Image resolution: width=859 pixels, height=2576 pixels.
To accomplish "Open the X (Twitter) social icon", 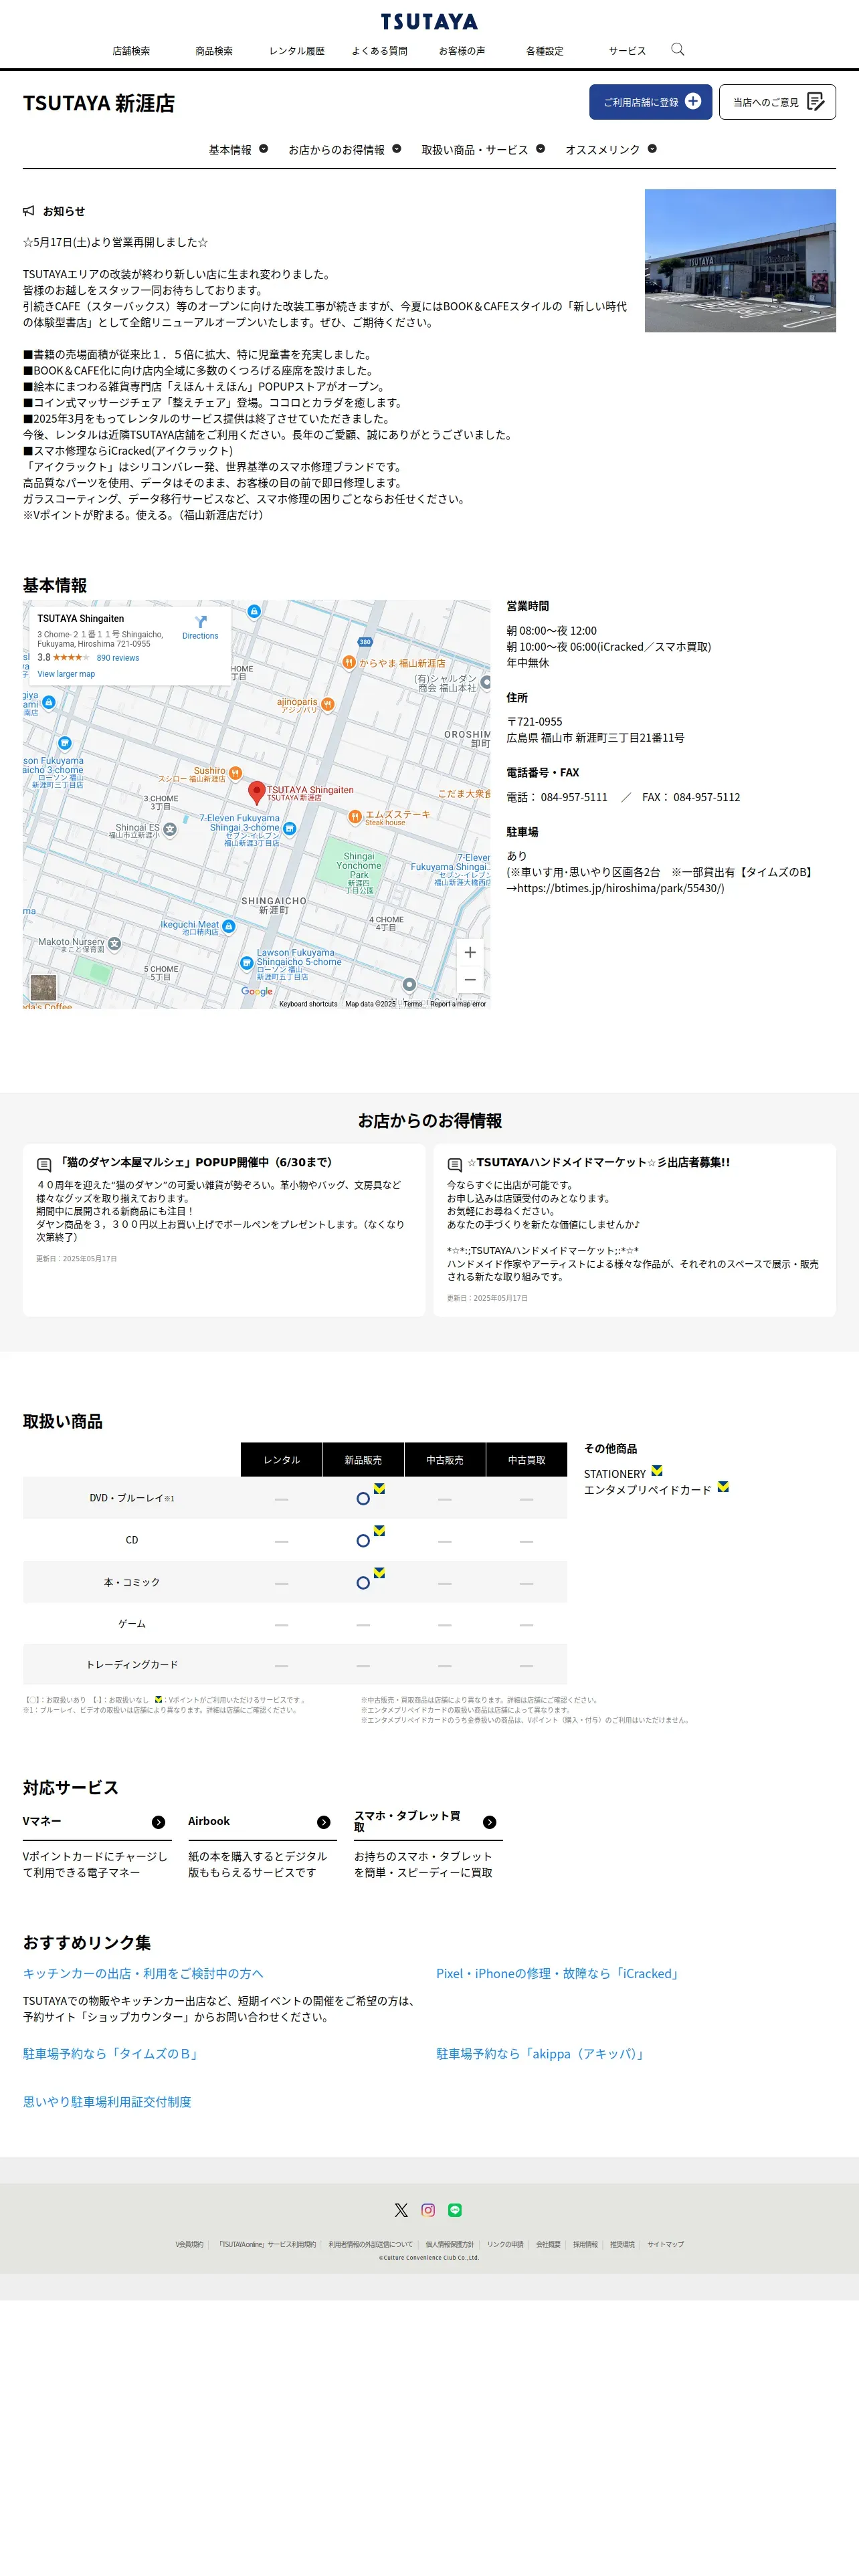I will (x=401, y=2210).
